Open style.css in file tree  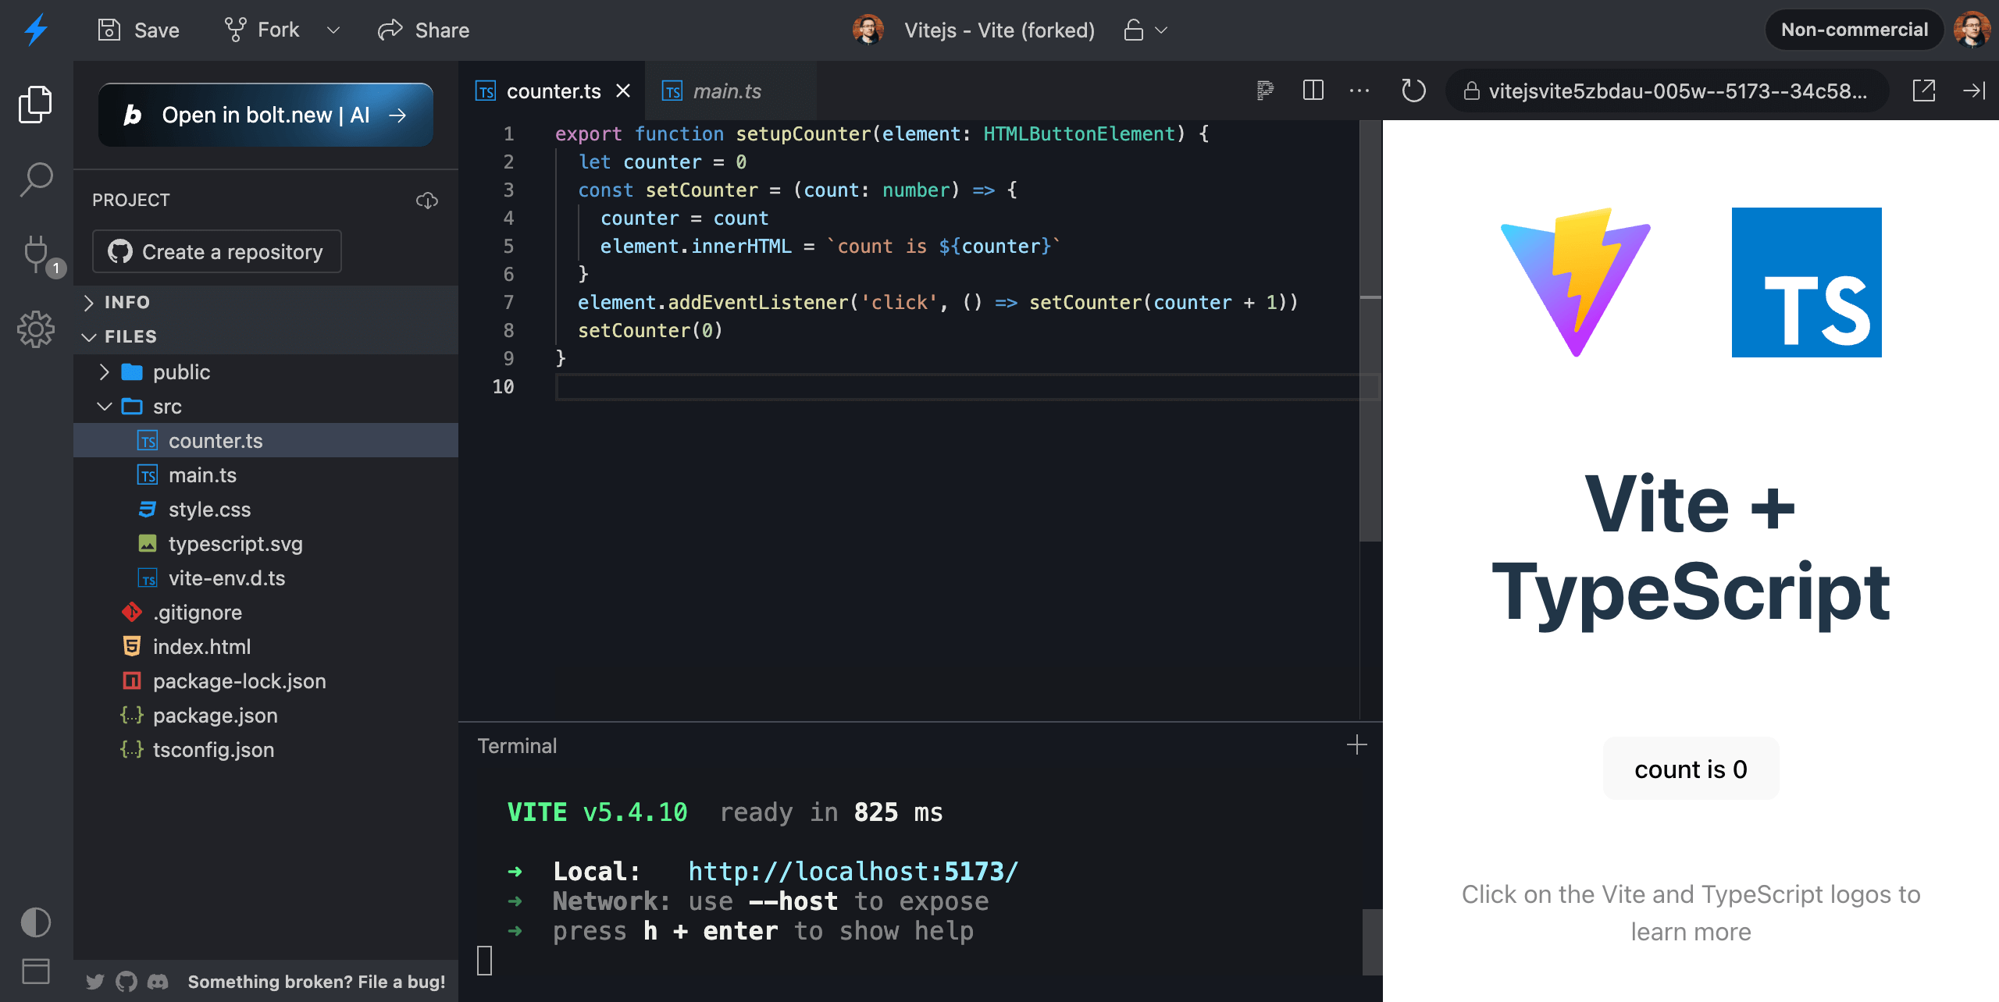pos(265,509)
